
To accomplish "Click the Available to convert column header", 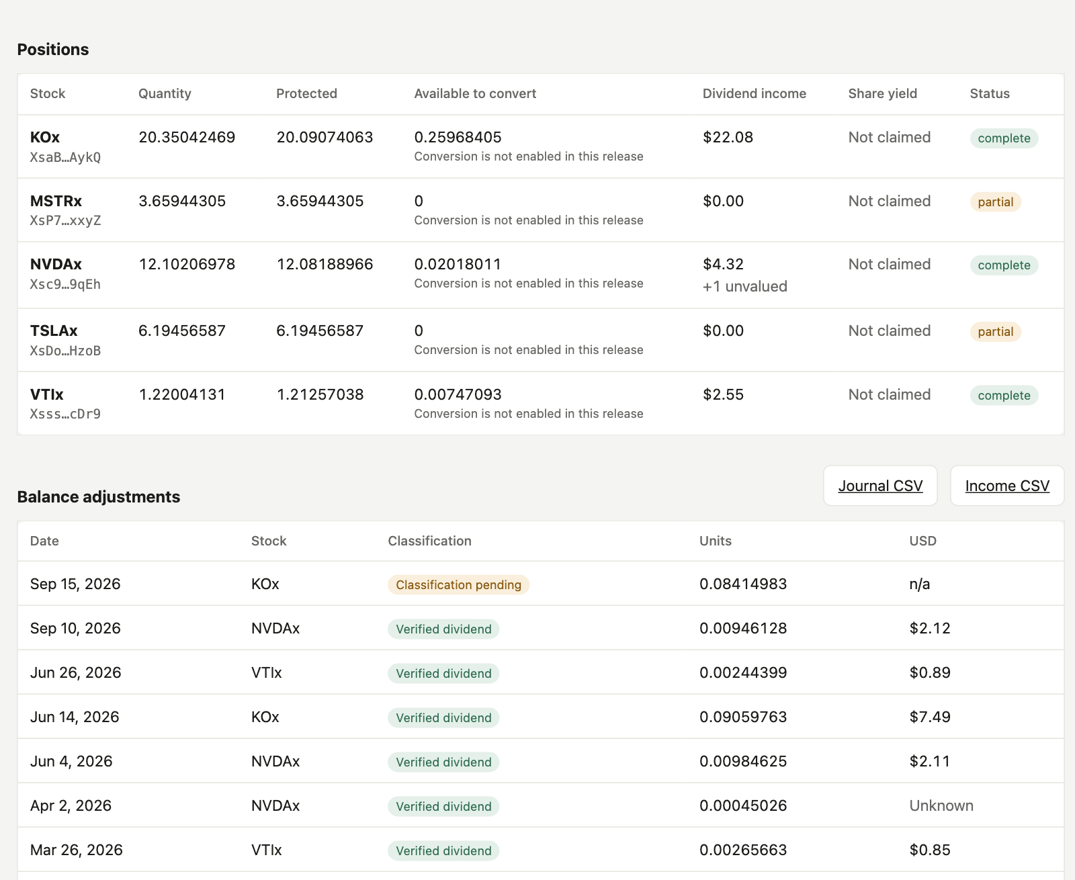I will point(475,93).
